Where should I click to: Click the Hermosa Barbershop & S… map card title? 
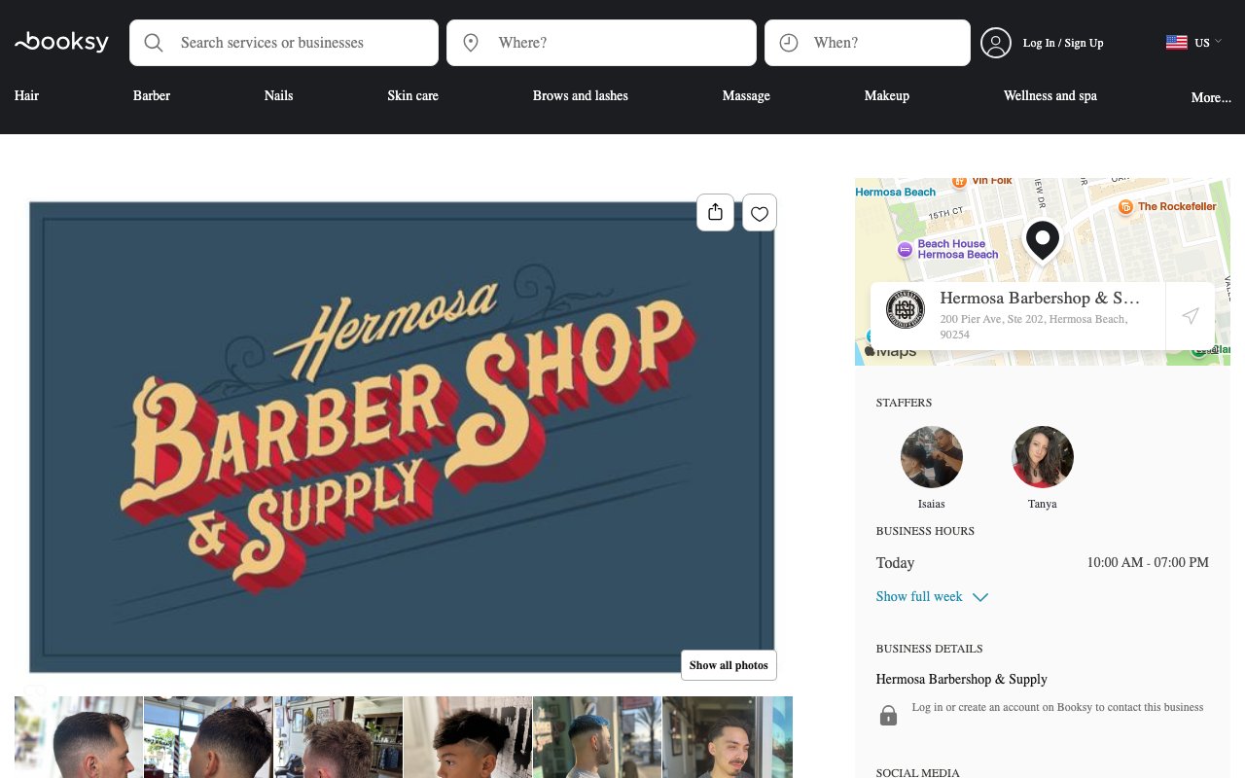pos(1040,298)
